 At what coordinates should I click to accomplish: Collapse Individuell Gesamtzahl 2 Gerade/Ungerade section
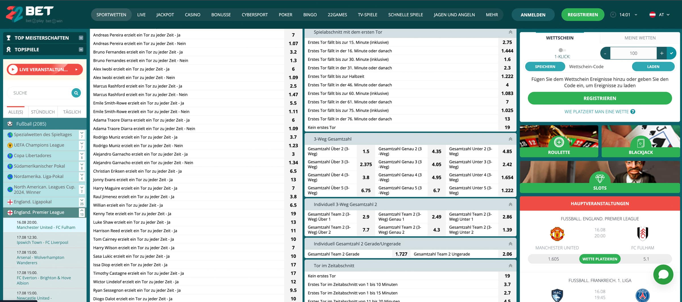[510, 244]
